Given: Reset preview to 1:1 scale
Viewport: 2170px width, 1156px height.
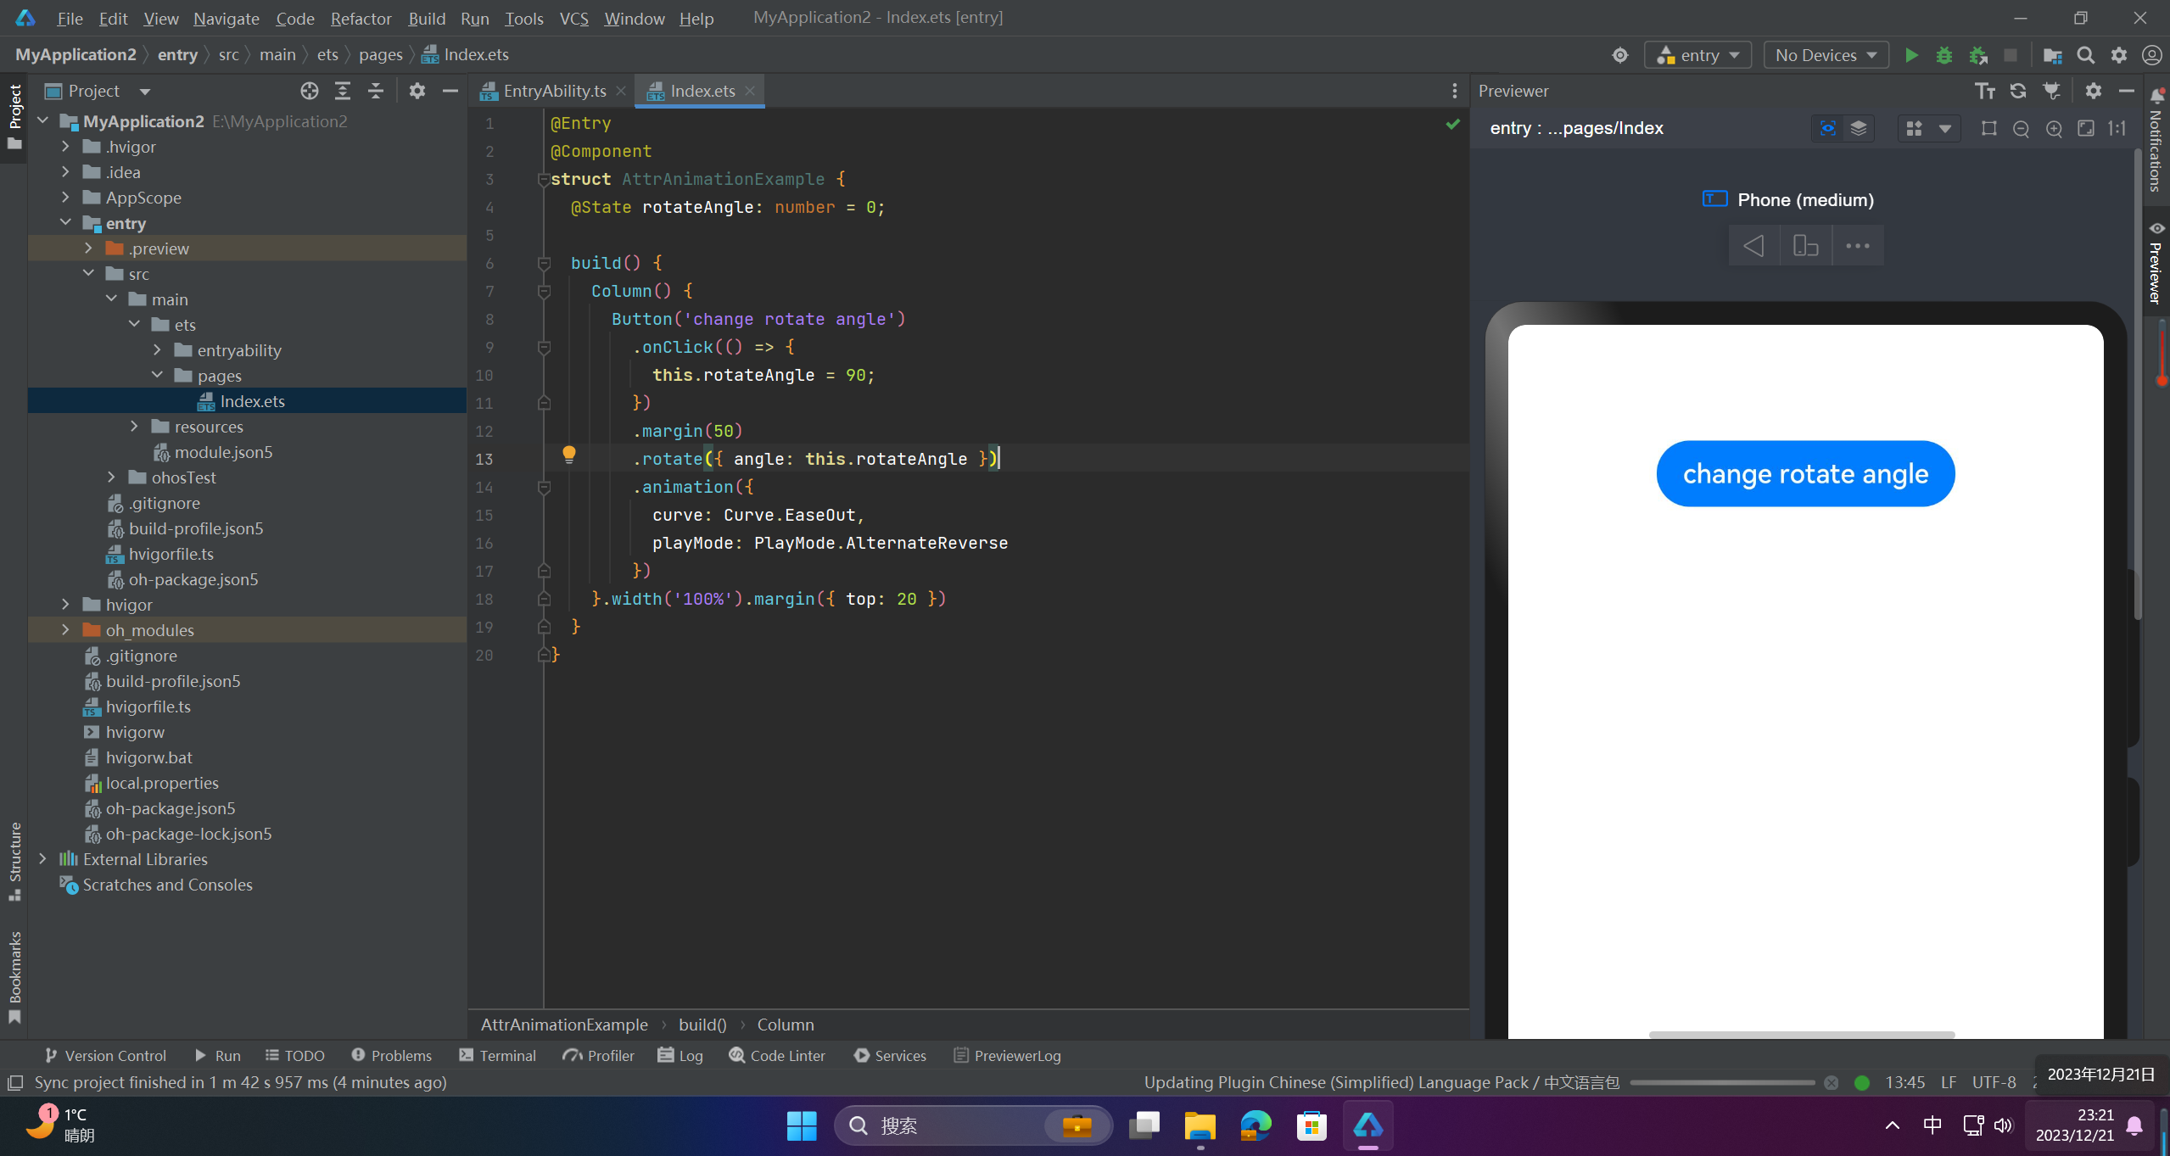Looking at the screenshot, I should click(2118, 128).
